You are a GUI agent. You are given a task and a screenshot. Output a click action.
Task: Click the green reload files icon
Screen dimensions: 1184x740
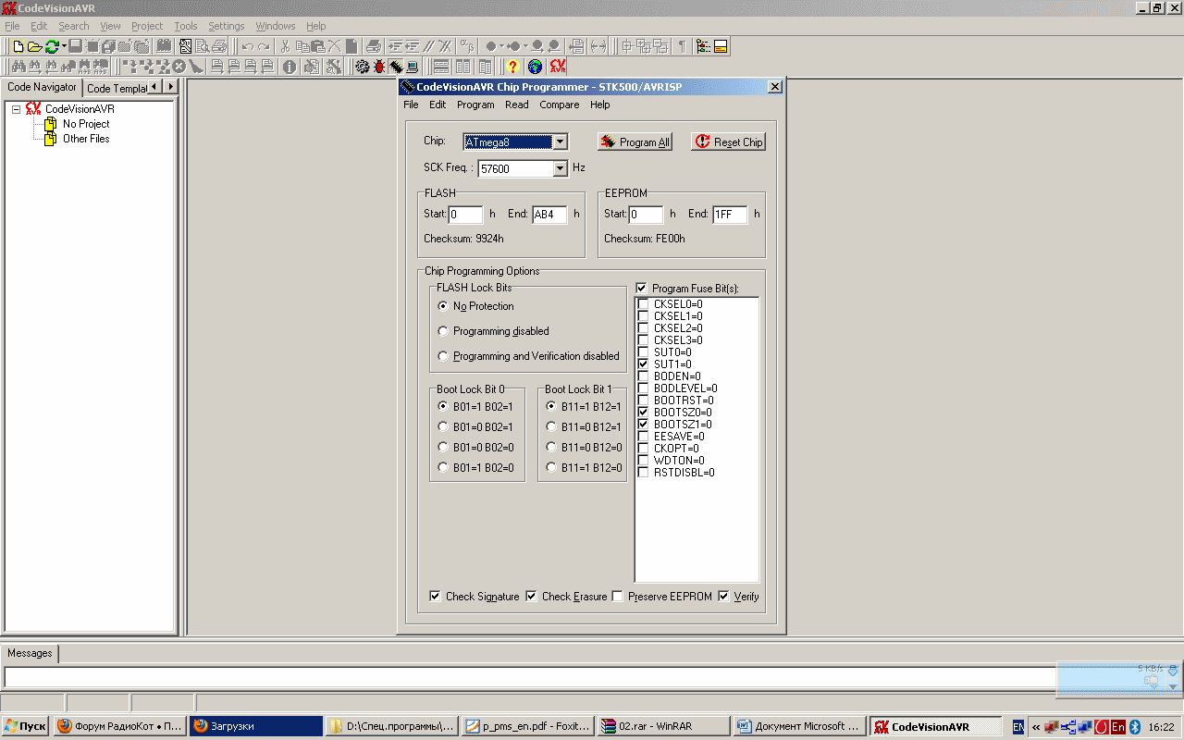click(52, 45)
